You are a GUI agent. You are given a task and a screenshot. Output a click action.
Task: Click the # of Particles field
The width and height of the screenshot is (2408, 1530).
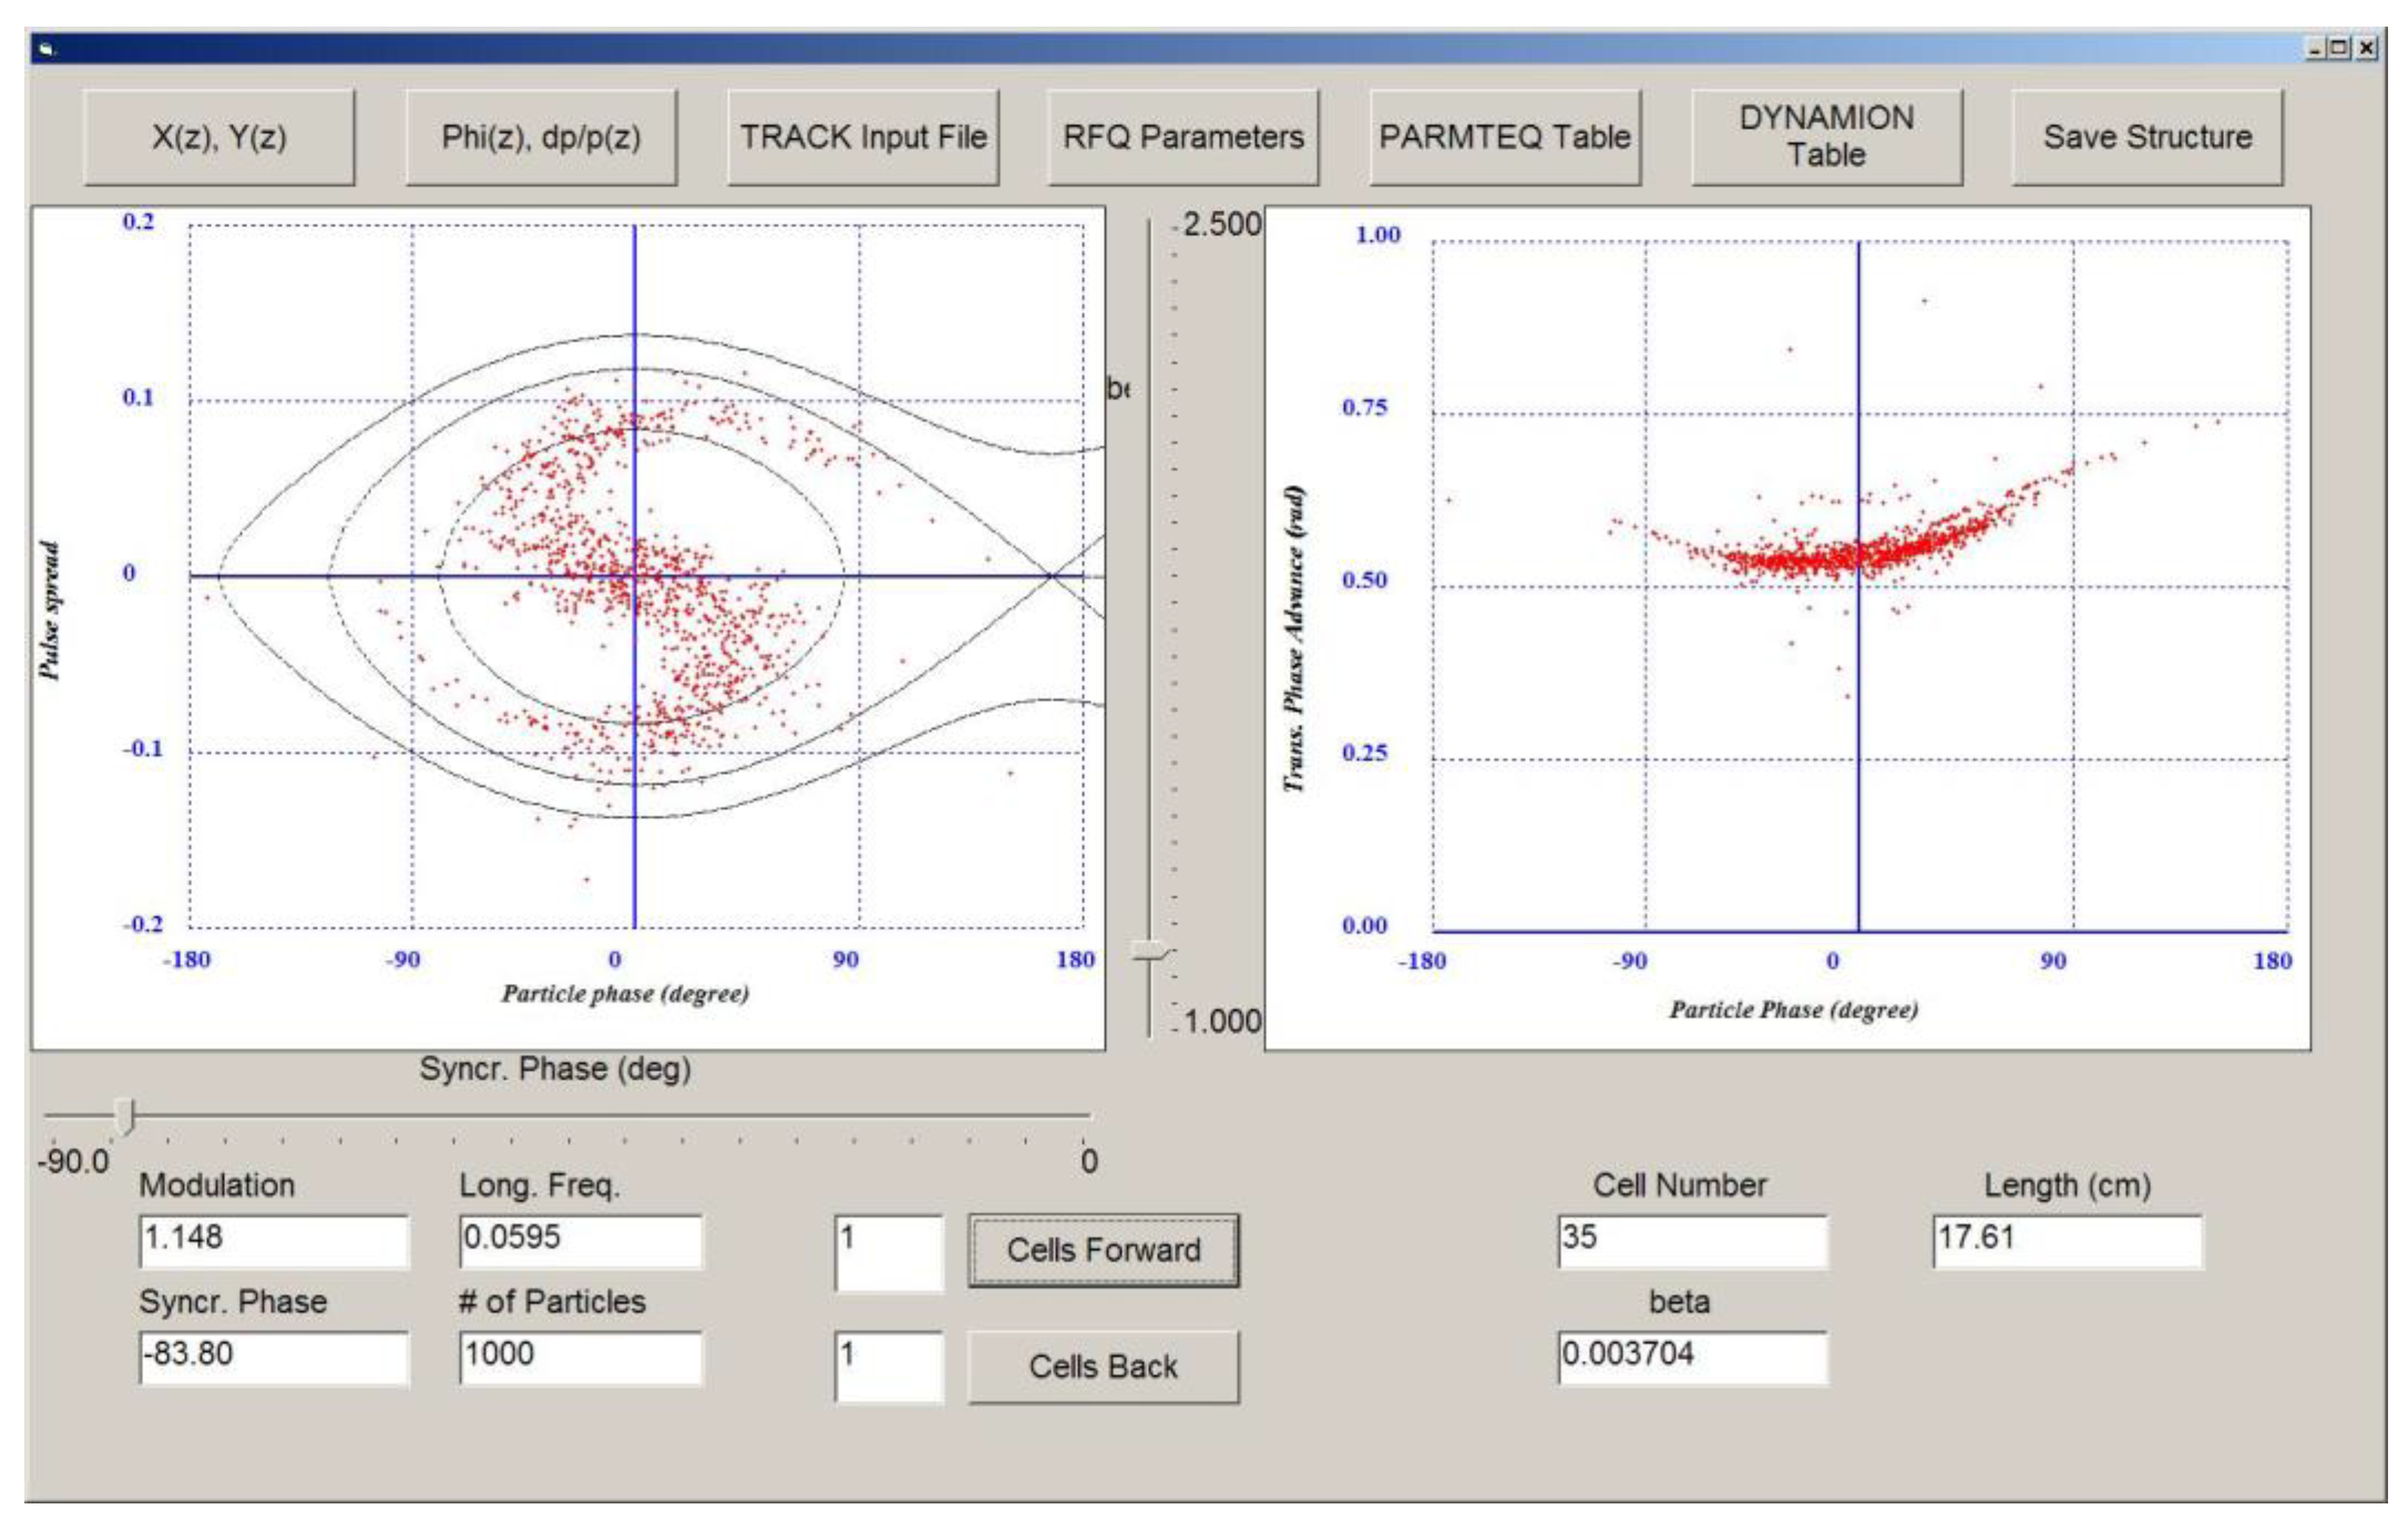pos(580,1356)
